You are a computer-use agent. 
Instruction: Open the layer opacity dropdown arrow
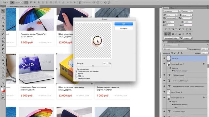click(207, 49)
